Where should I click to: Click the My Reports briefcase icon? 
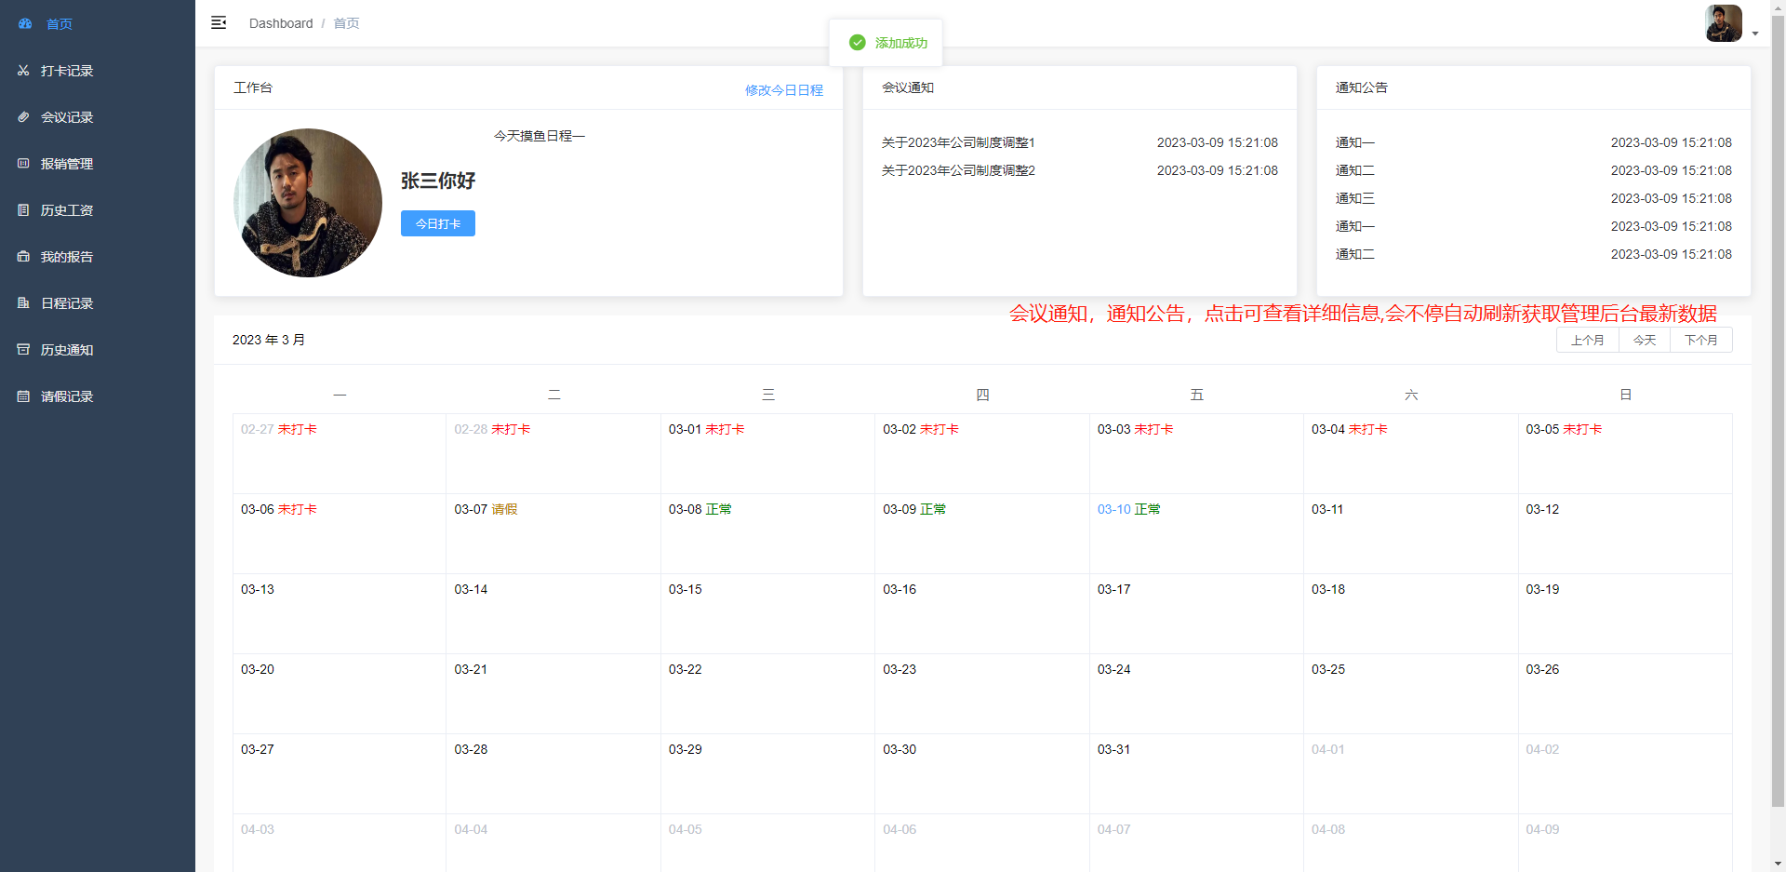point(23,257)
